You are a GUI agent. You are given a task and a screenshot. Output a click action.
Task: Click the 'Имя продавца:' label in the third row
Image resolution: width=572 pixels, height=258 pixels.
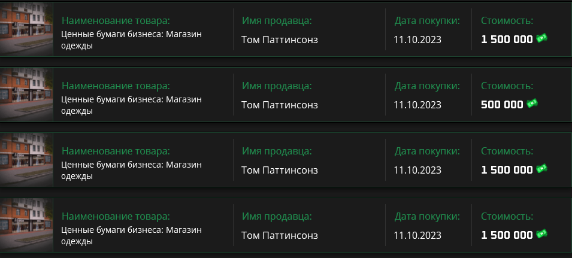[x=277, y=151]
